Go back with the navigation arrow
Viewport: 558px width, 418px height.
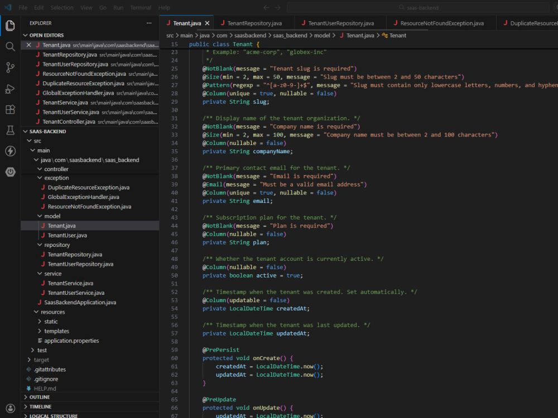click(x=266, y=7)
